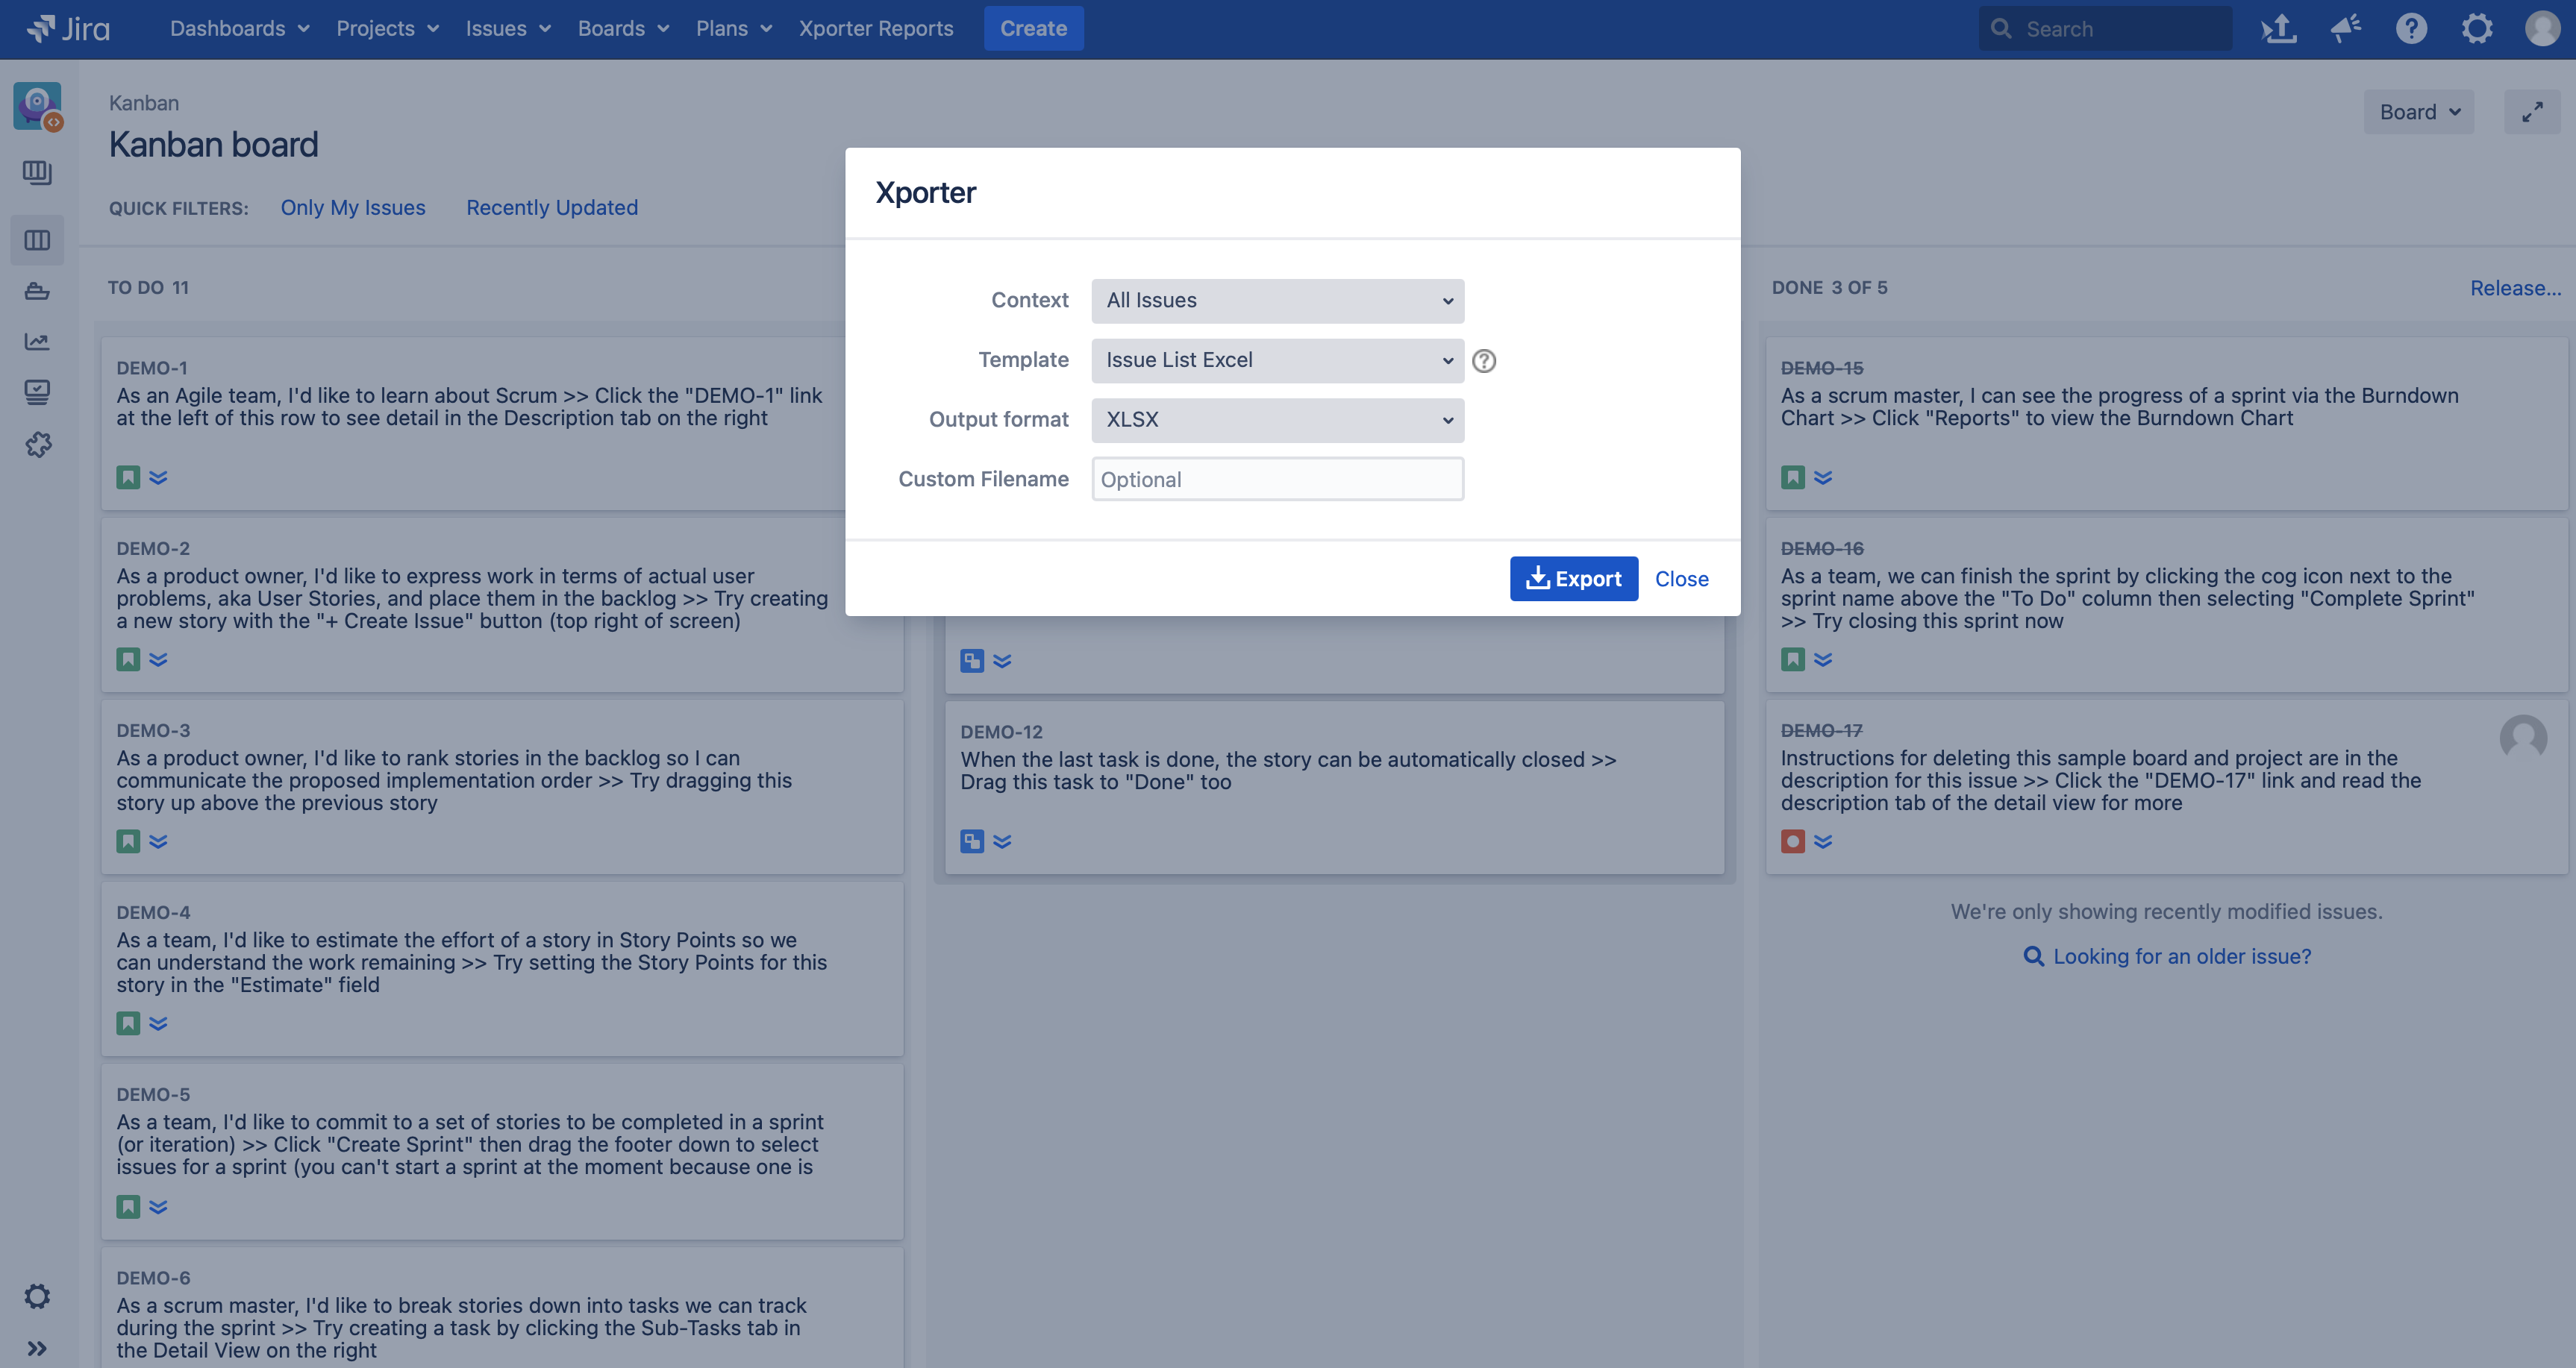Open the Context dropdown showing All Issues
The image size is (2576, 1368).
click(1277, 301)
